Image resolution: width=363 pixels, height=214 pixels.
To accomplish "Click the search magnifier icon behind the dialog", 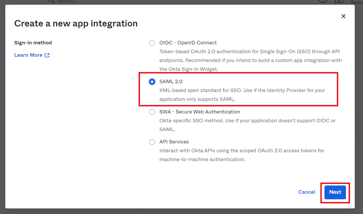I will click(51, 1).
